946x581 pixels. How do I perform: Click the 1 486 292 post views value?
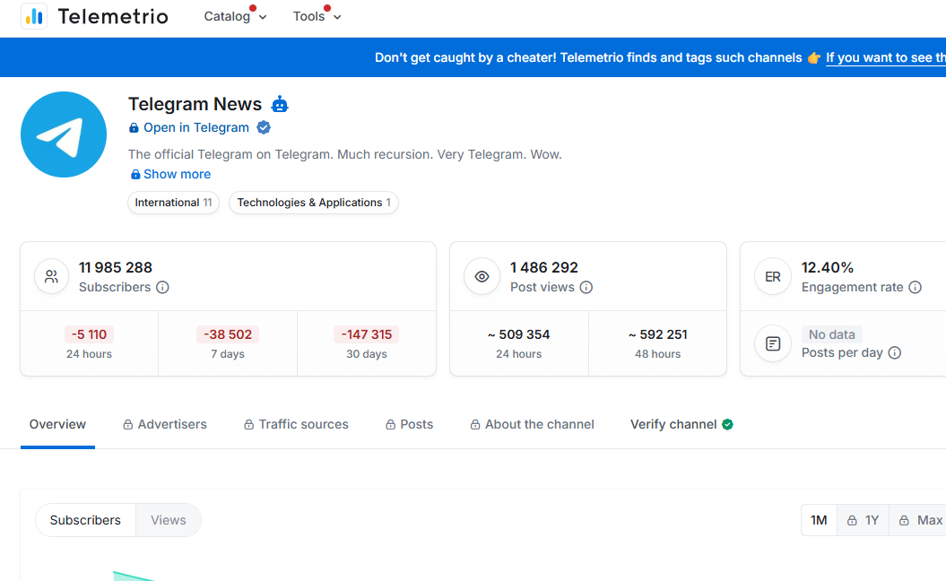tap(544, 267)
